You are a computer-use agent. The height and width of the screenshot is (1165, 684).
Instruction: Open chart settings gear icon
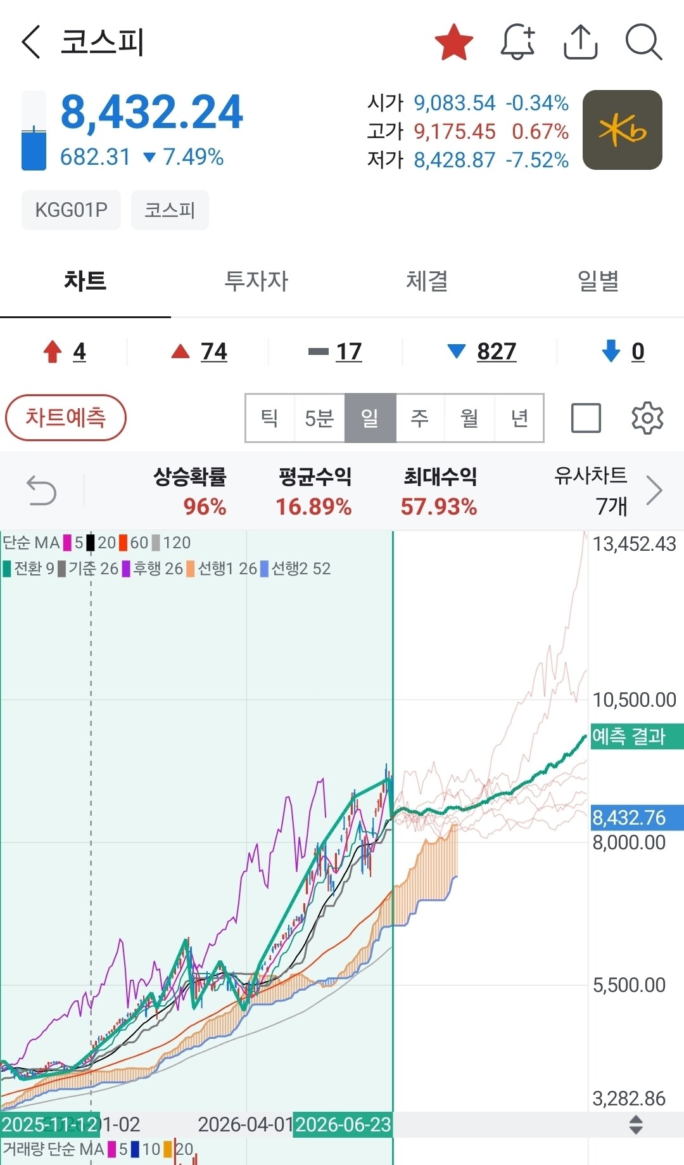pyautogui.click(x=647, y=418)
